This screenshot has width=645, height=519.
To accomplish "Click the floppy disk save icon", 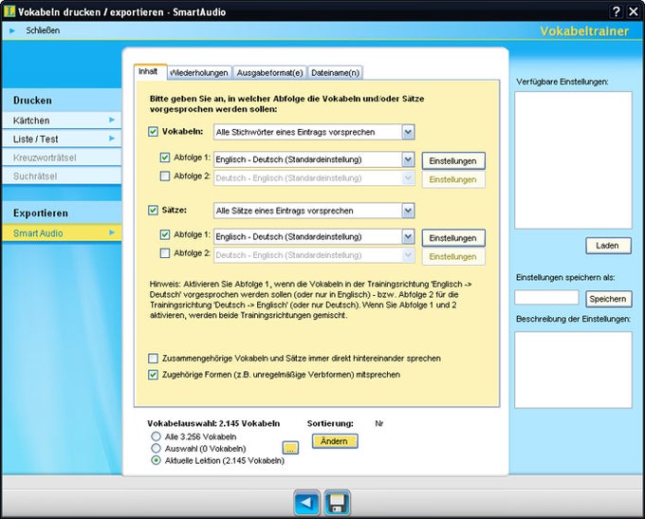I will pyautogui.click(x=338, y=503).
